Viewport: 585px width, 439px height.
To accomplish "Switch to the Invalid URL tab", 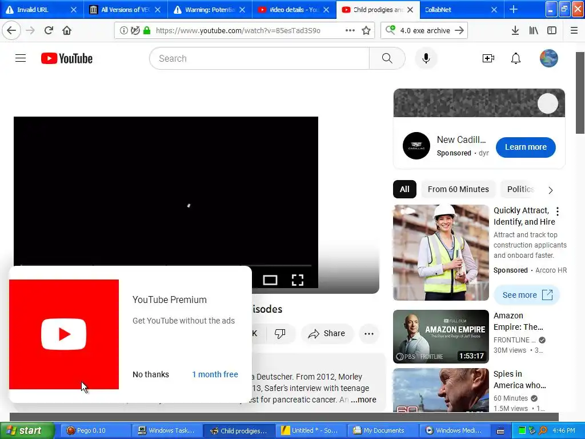I will (37, 10).
